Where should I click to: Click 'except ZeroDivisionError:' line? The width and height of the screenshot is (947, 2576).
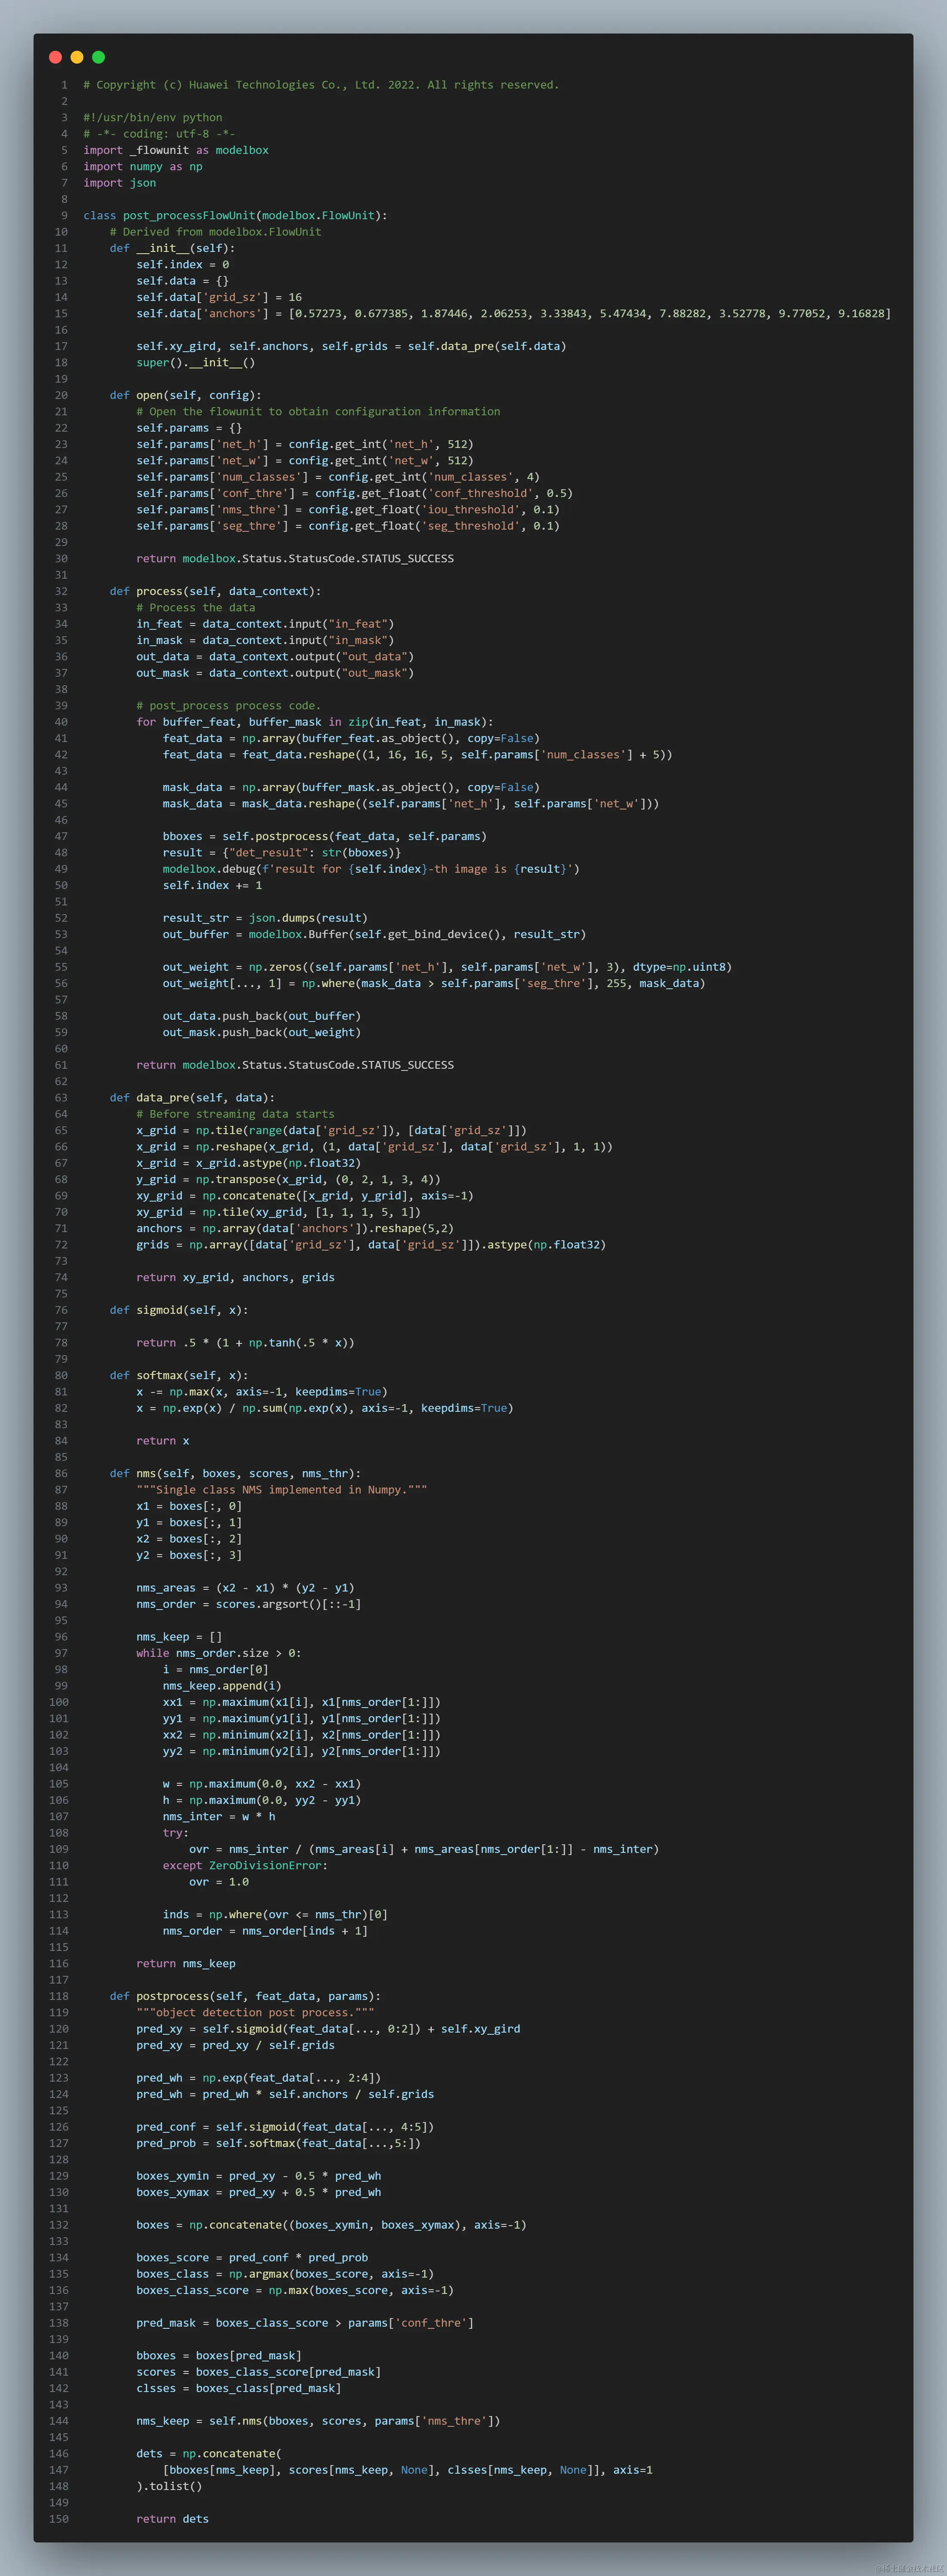[x=245, y=1866]
